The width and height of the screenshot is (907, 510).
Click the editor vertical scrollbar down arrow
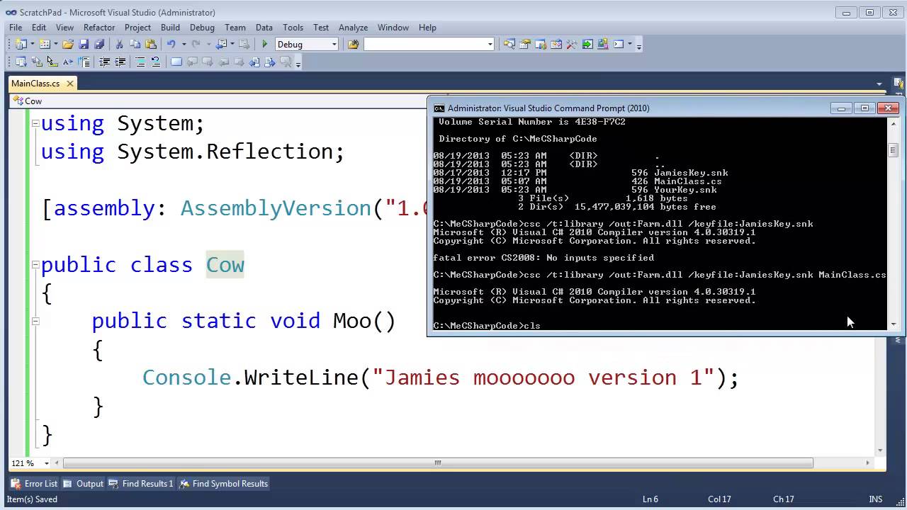tap(880, 450)
